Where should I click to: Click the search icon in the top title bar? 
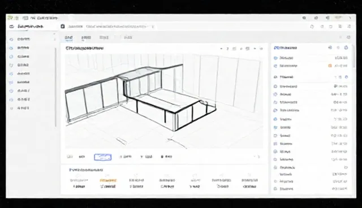click(304, 18)
